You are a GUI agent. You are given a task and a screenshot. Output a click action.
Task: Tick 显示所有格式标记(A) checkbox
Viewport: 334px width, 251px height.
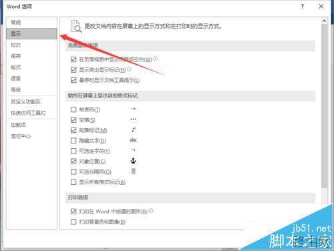(x=73, y=182)
